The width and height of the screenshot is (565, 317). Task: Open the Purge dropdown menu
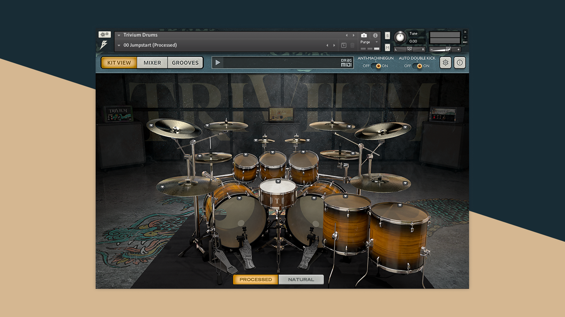(x=369, y=42)
